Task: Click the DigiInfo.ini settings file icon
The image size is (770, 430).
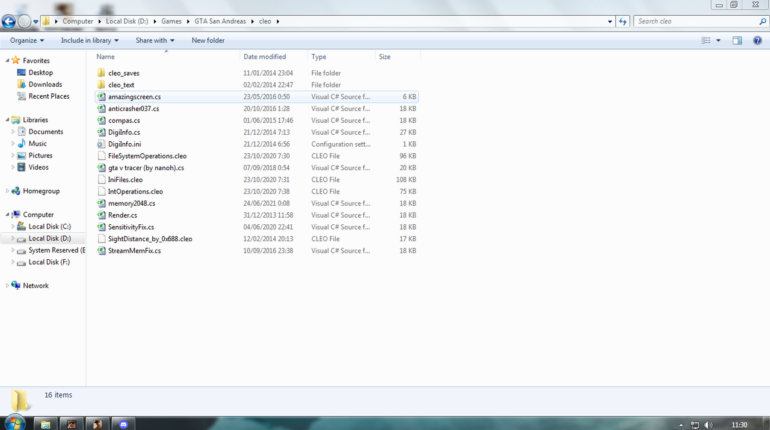Action: [101, 144]
